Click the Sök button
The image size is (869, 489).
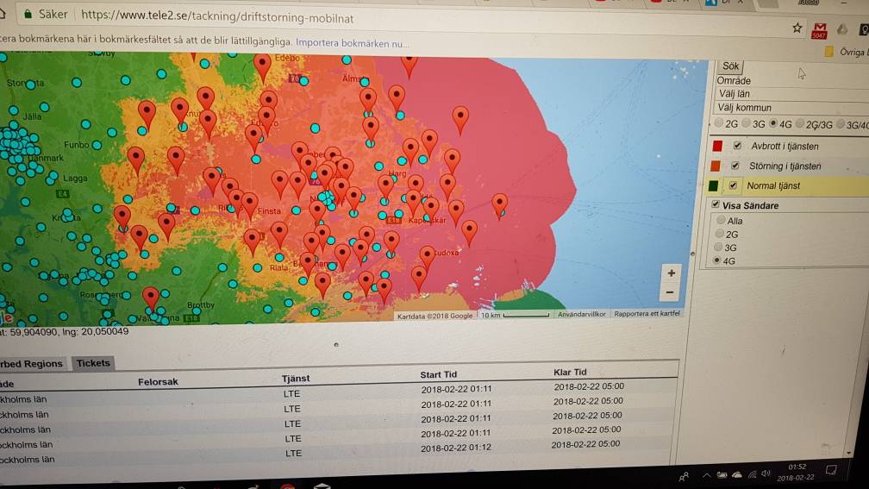730,66
